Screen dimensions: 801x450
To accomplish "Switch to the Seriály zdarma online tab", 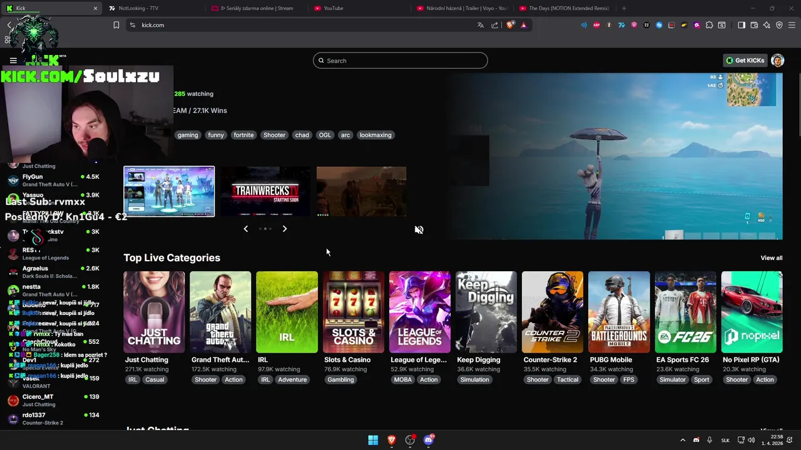I will tap(257, 8).
